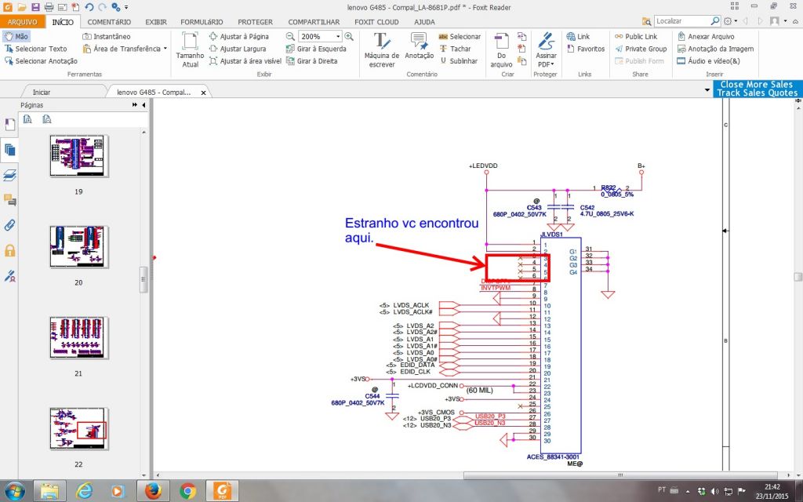
Task: Create a PDF with Do arquivo
Action: (501, 49)
